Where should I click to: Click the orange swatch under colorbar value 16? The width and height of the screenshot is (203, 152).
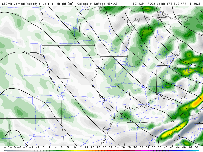[94, 150]
